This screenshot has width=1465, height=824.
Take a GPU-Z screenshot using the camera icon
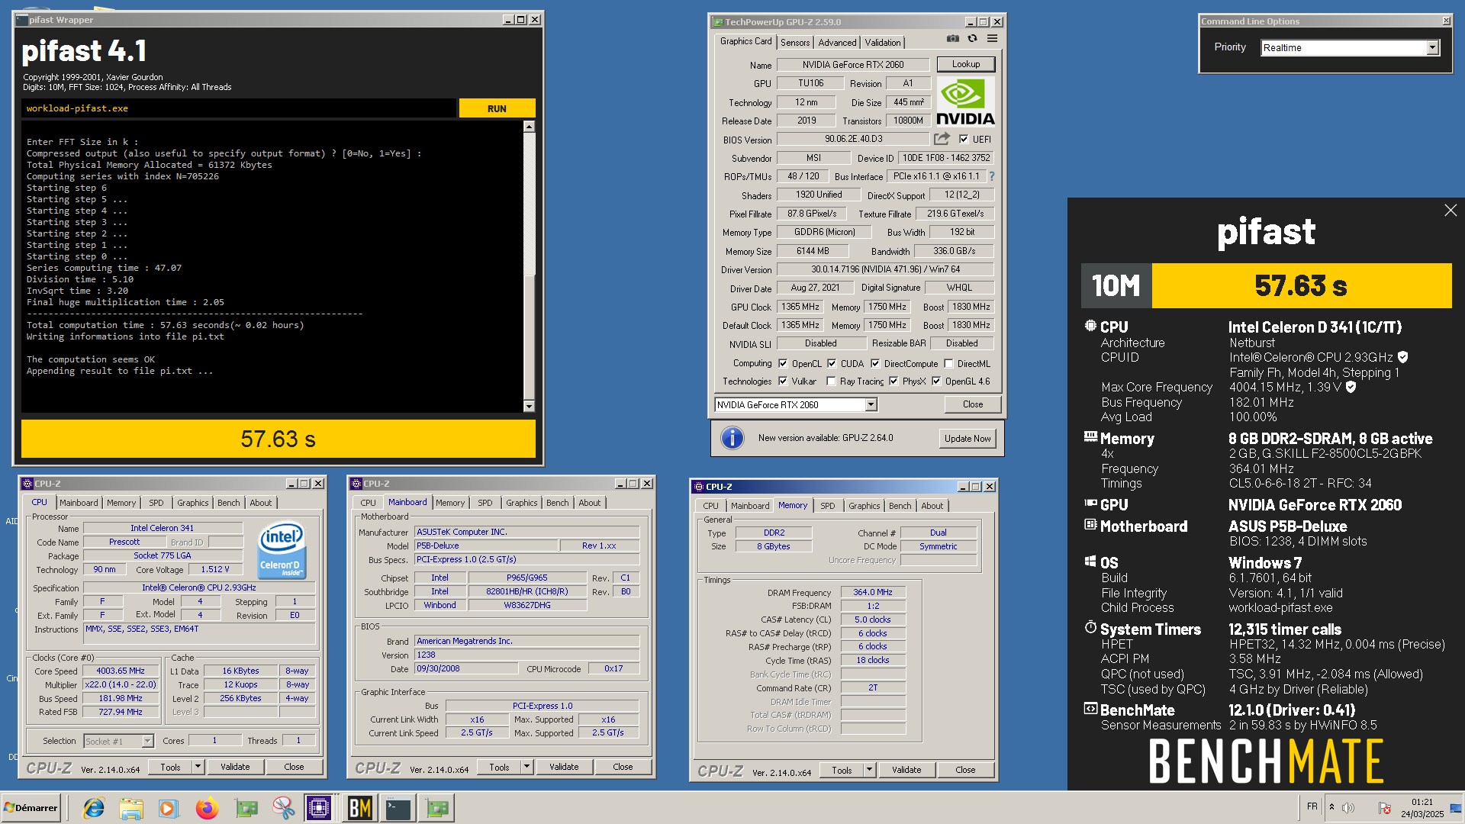click(952, 38)
